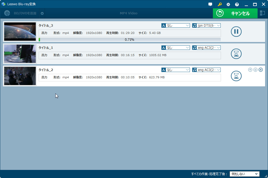Open the feedback chat icon in titlebar

click(x=210, y=4)
